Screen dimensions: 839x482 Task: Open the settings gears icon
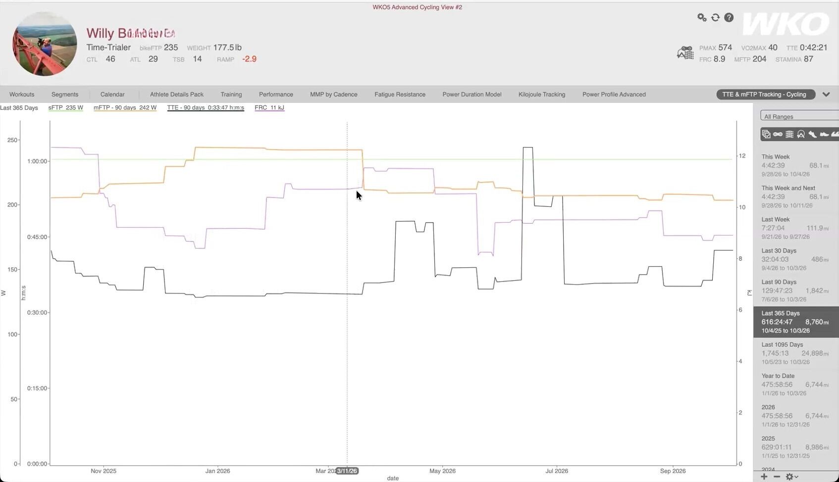click(702, 17)
